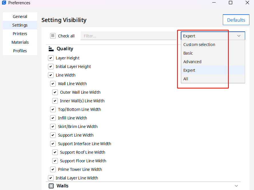Click the Walls category icon
Image resolution: width=254 pixels, height=190 pixels.
51,186
